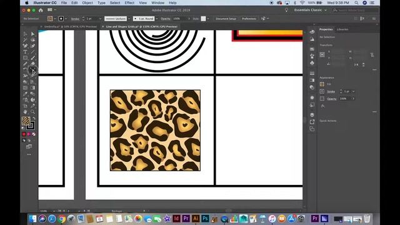Expand opacity slider arrow in Properties panel
The height and width of the screenshot is (225, 400).
tap(353, 99)
